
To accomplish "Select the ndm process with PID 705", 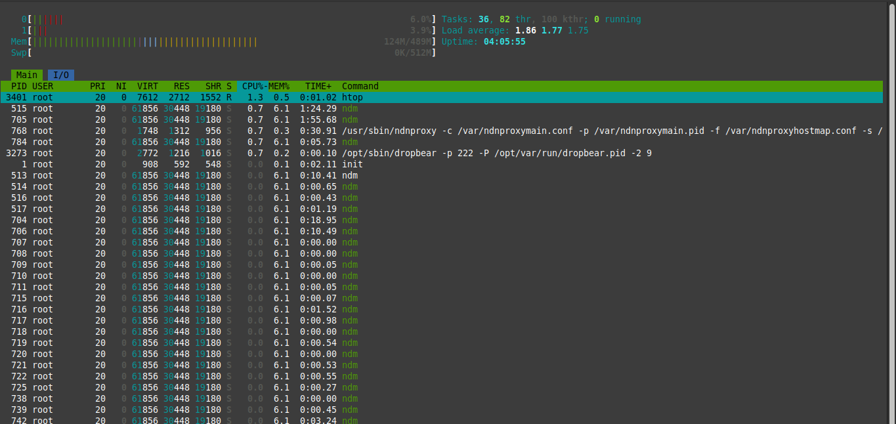I will [442, 119].
